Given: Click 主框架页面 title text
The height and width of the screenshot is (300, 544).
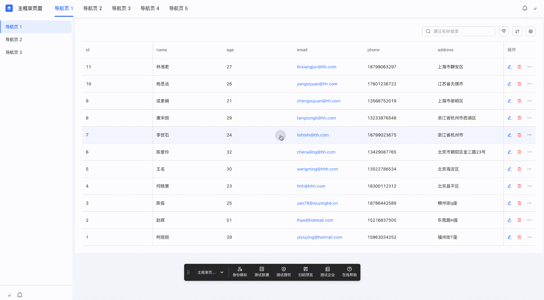Looking at the screenshot, I should click(30, 8).
